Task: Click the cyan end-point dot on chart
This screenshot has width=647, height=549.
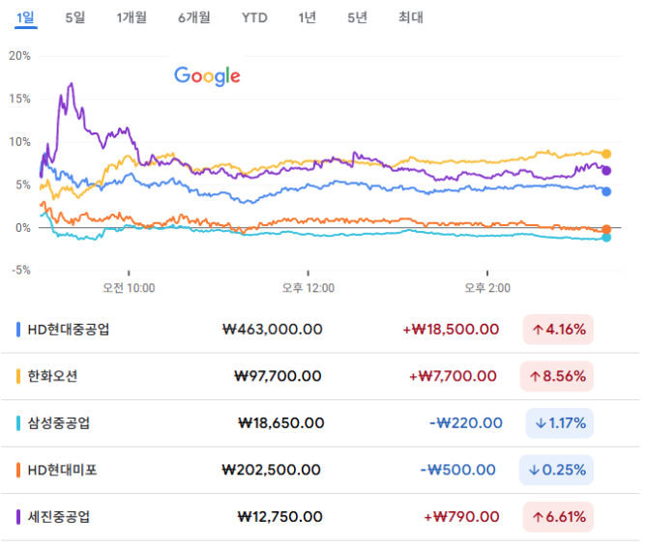Action: point(606,238)
